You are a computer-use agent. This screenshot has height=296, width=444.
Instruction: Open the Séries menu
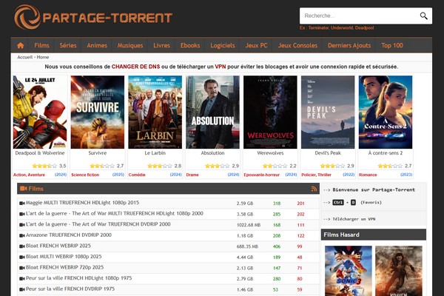pos(68,45)
